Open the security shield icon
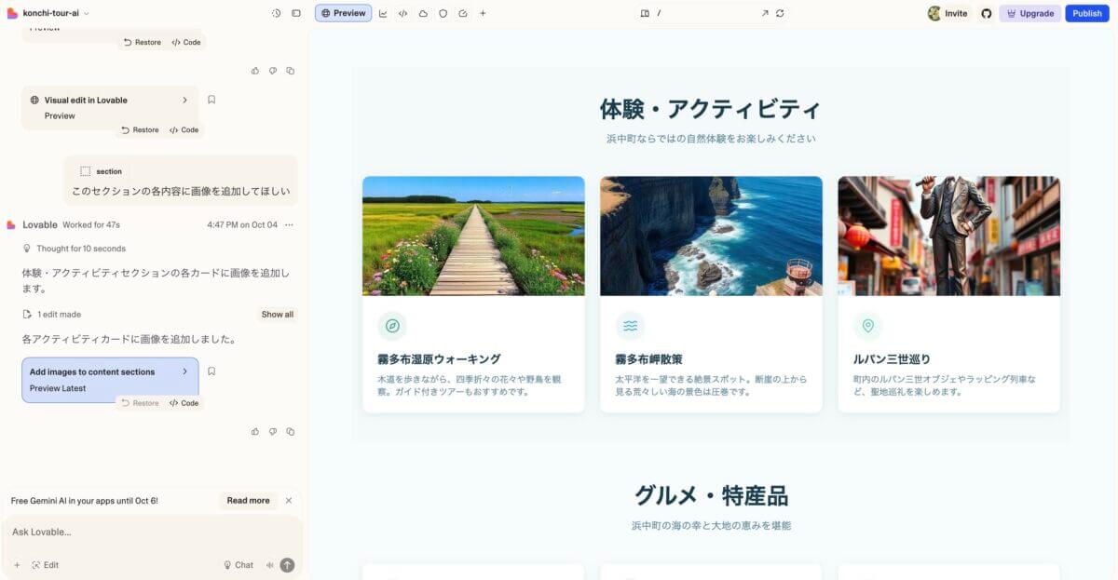 point(443,13)
